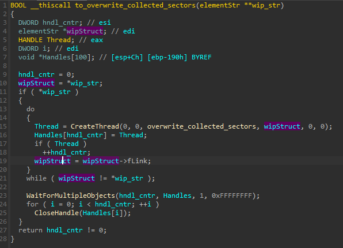Click the CreateThread API call

click(x=95, y=126)
